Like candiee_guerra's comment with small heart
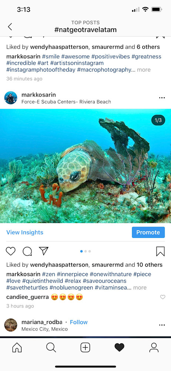This screenshot has width=171, height=371. 163,297
